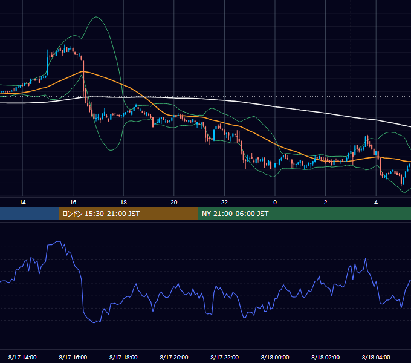
Task: Click the 2 hour axis label
Action: click(x=325, y=203)
